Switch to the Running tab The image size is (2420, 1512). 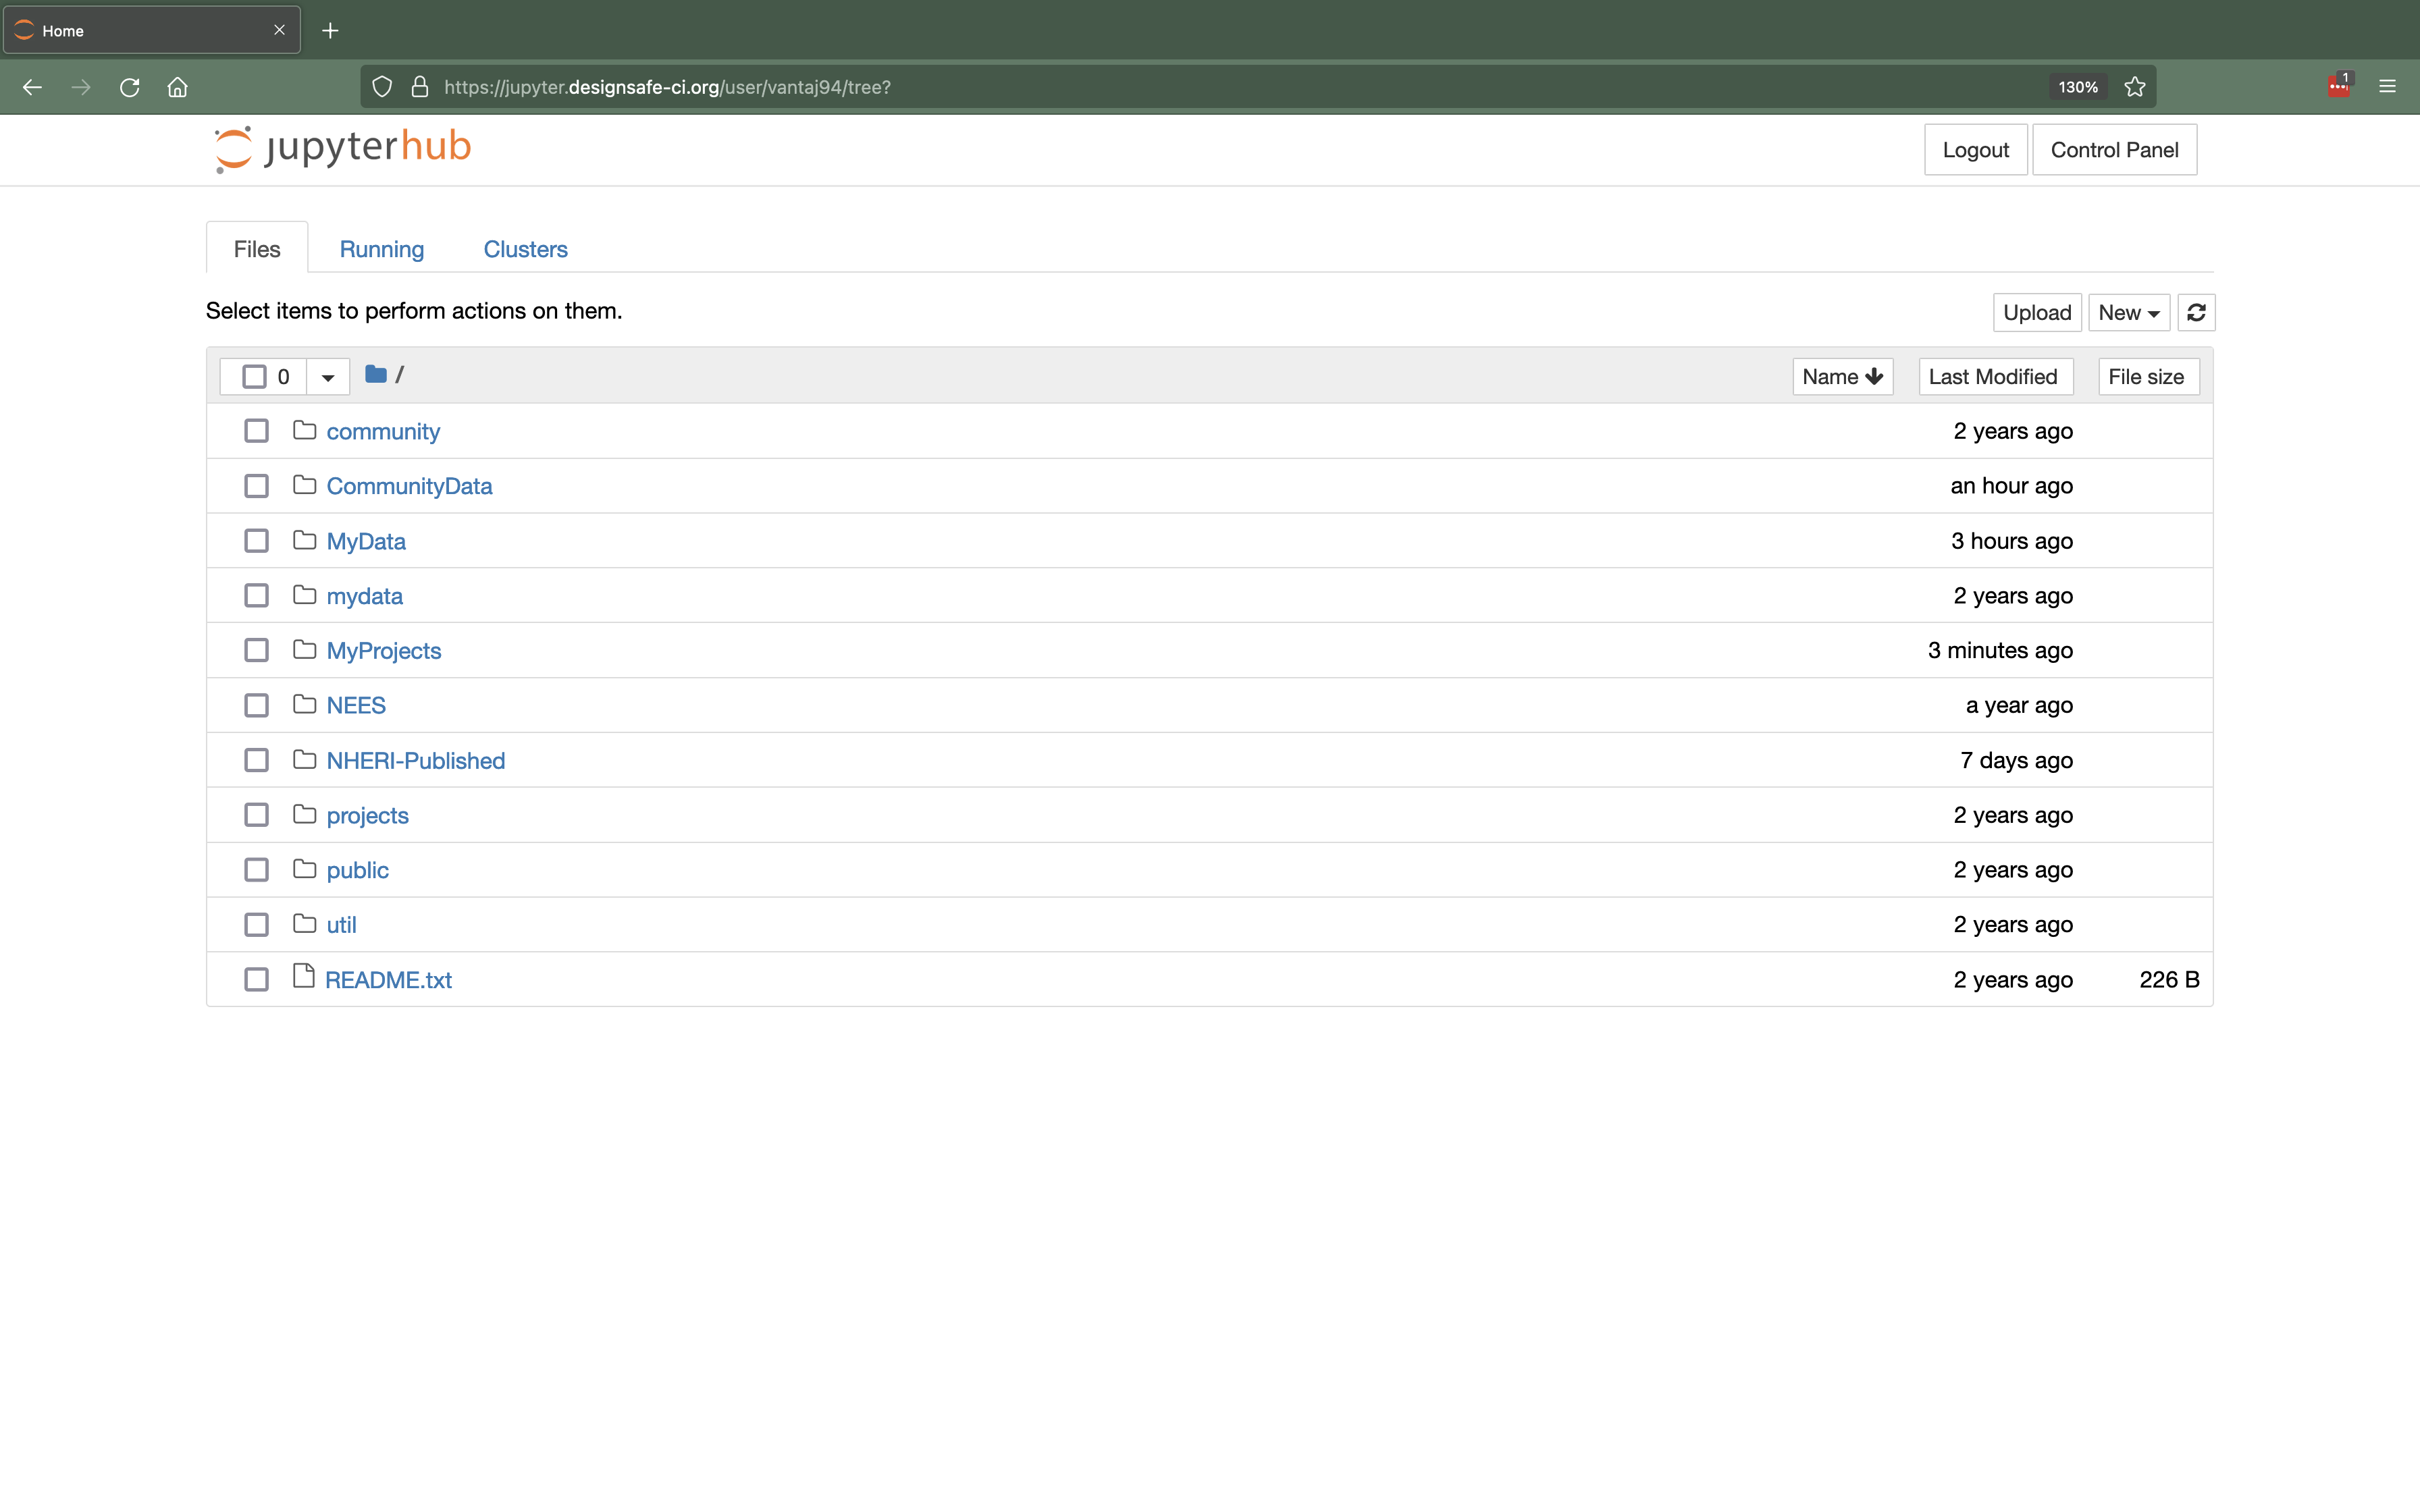381,249
